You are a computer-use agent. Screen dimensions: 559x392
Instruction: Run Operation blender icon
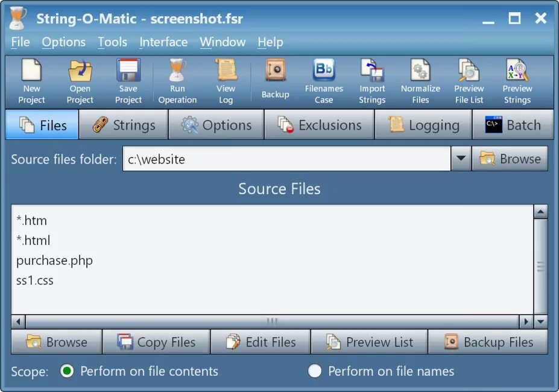tap(177, 81)
